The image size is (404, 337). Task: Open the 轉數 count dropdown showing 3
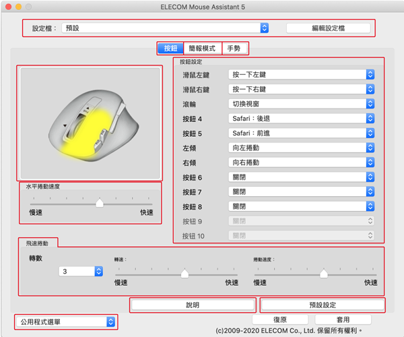[81, 271]
